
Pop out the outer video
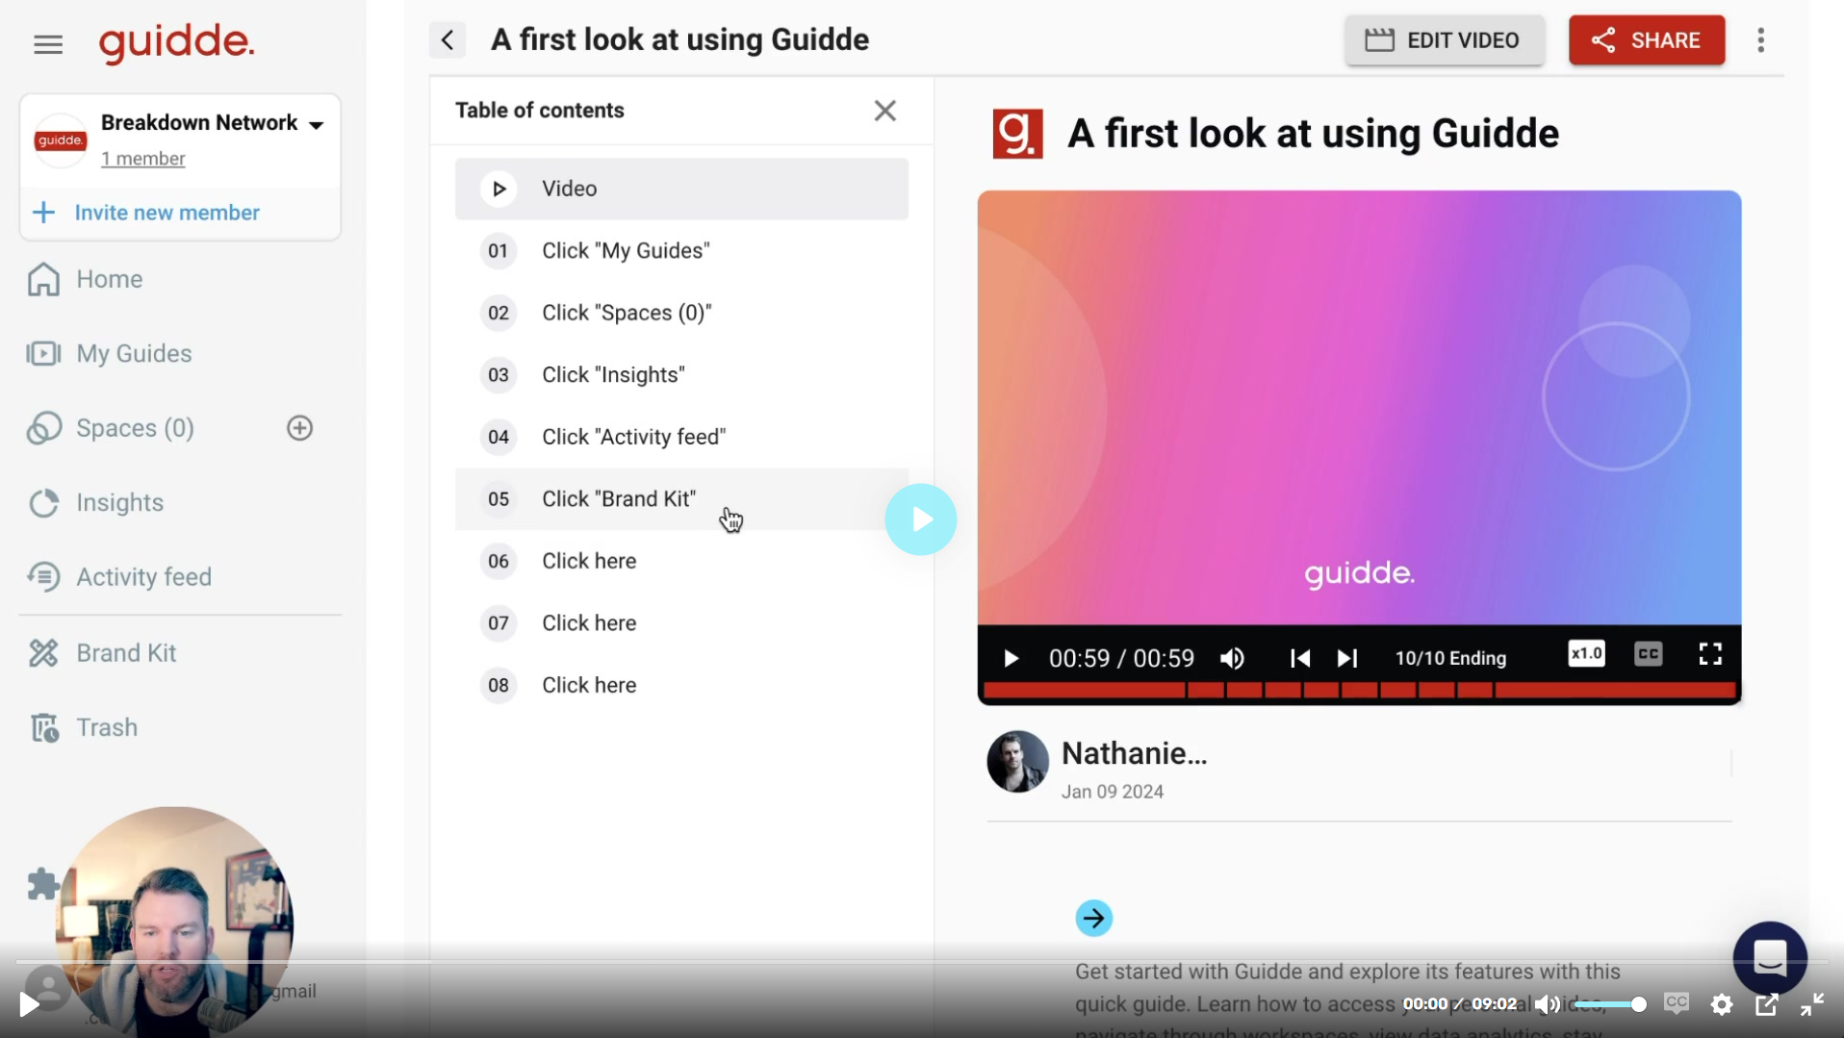[1766, 1004]
